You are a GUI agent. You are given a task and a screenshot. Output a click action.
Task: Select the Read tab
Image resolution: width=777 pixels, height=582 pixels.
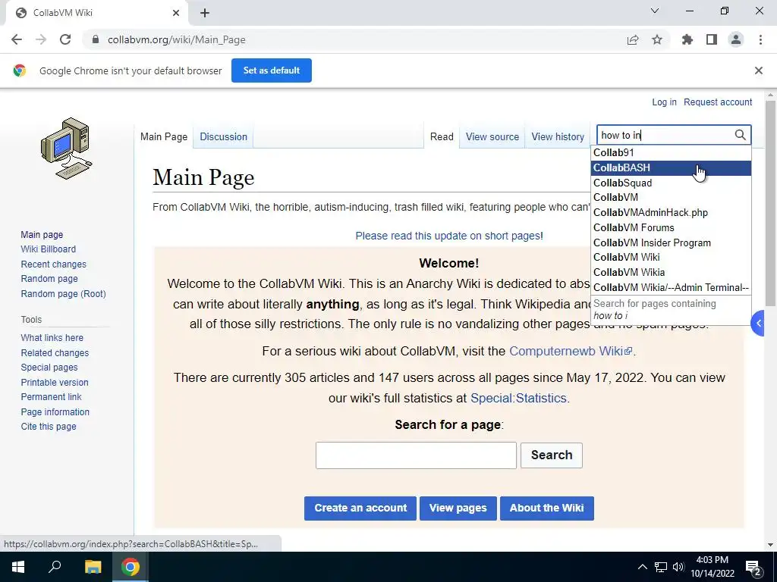(442, 136)
